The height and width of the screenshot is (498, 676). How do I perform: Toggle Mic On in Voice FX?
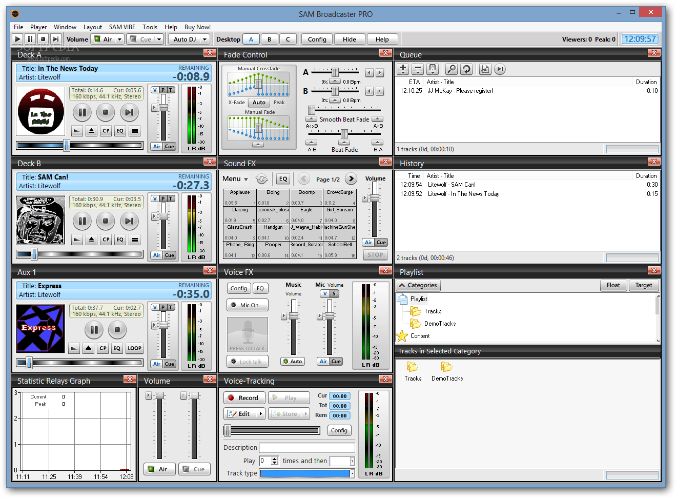247,305
